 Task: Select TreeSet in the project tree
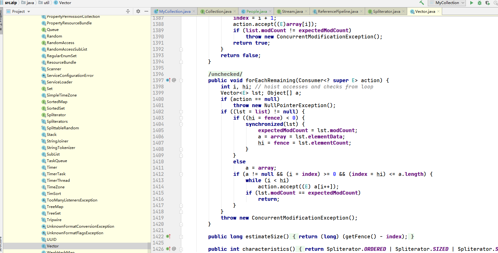tap(54, 213)
